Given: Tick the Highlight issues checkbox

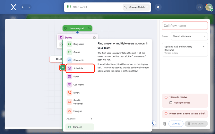Looking at the screenshot, I should (x=171, y=103).
